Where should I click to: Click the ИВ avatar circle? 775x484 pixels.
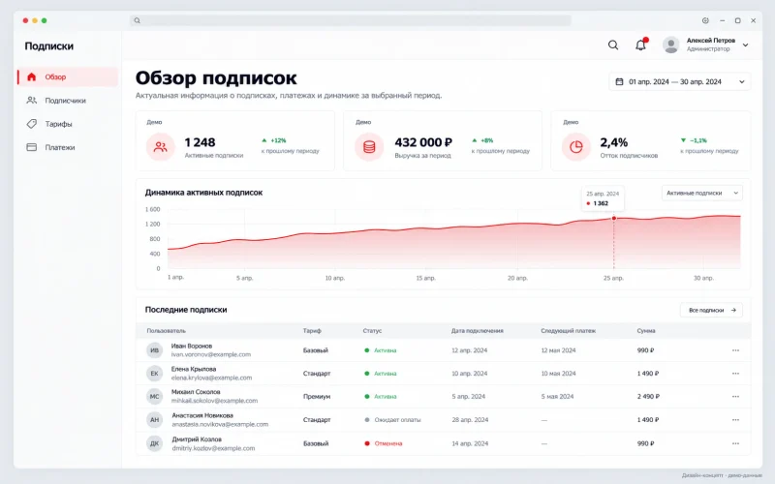point(155,350)
